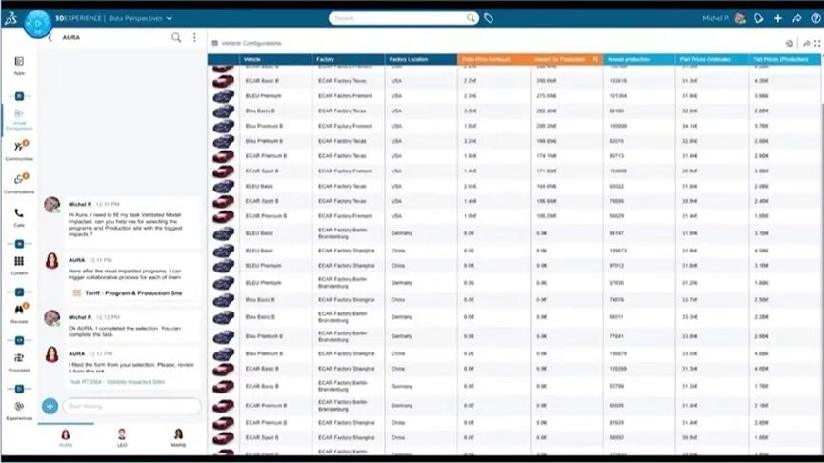Expand the Data Perspectives dropdown chevron
The width and height of the screenshot is (824, 463).
click(x=170, y=18)
